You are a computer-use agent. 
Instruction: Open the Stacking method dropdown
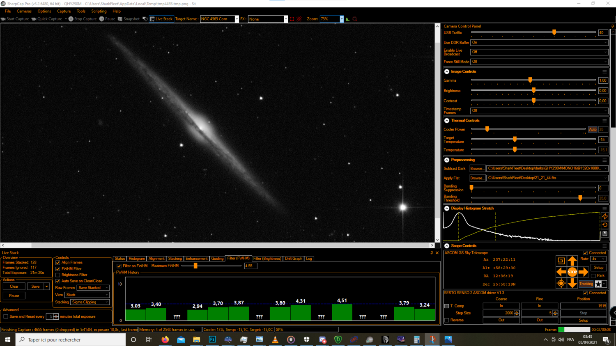tap(89, 302)
